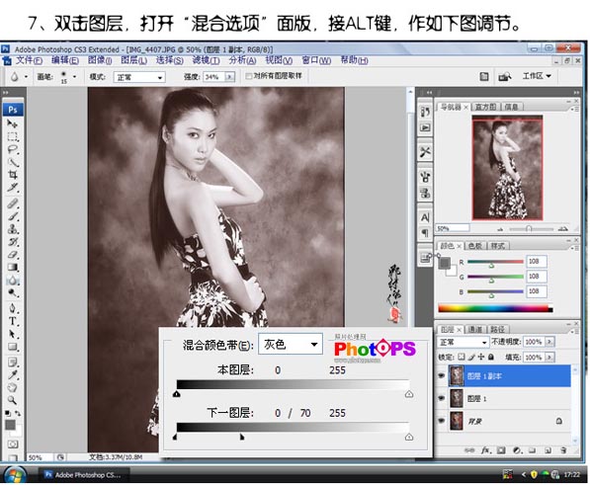Create new fill or adjustment layer

[x=517, y=450]
